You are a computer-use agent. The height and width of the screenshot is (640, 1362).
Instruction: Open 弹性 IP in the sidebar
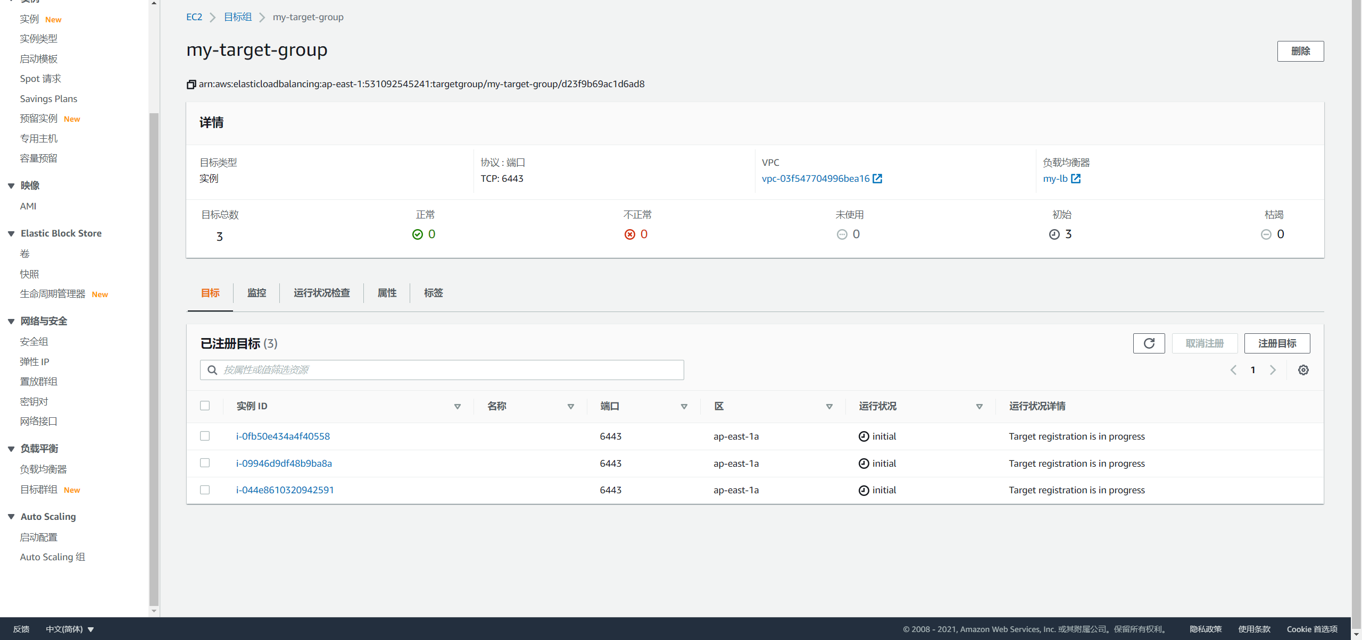tap(35, 362)
